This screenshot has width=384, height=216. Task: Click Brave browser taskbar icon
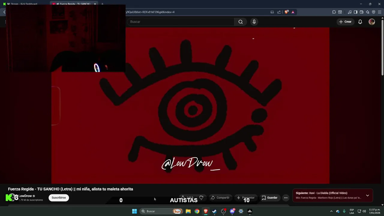point(205,211)
